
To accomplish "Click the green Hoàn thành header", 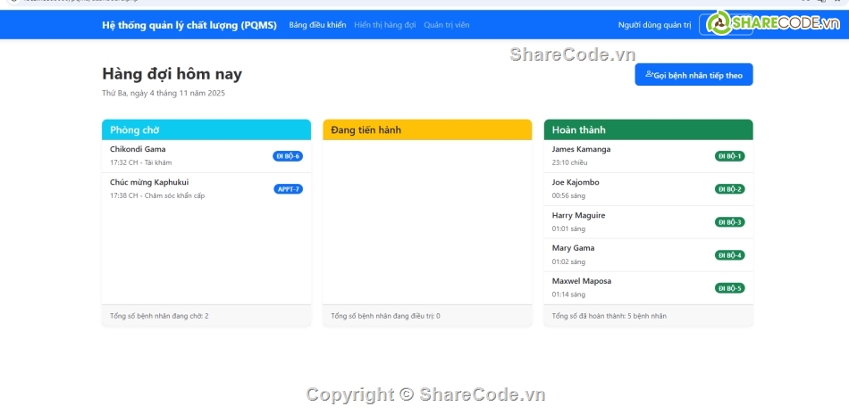I will coord(648,130).
